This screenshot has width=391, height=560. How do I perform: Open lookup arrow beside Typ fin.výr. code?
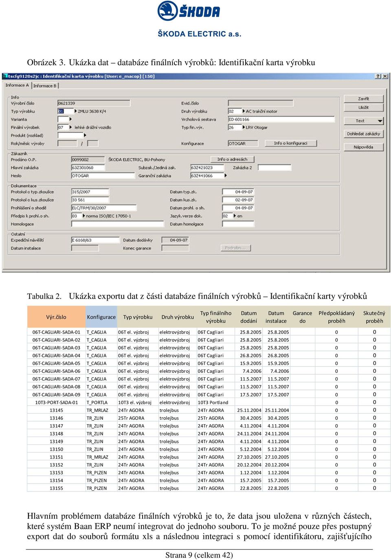[x=244, y=128]
